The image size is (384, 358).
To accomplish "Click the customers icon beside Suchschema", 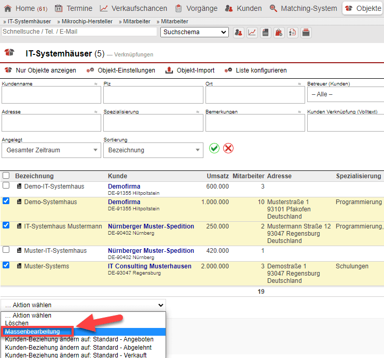I will (239, 32).
